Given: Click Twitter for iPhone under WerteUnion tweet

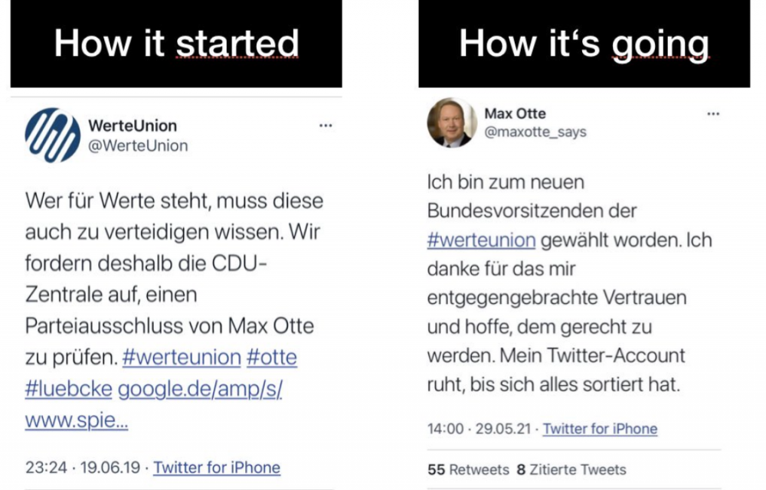Looking at the screenshot, I should click(x=217, y=467).
